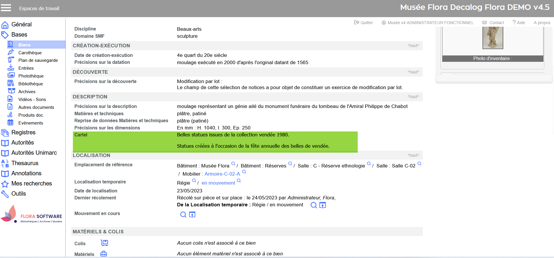Expand the Registres section
The height and width of the screenshot is (258, 554).
coord(23,133)
